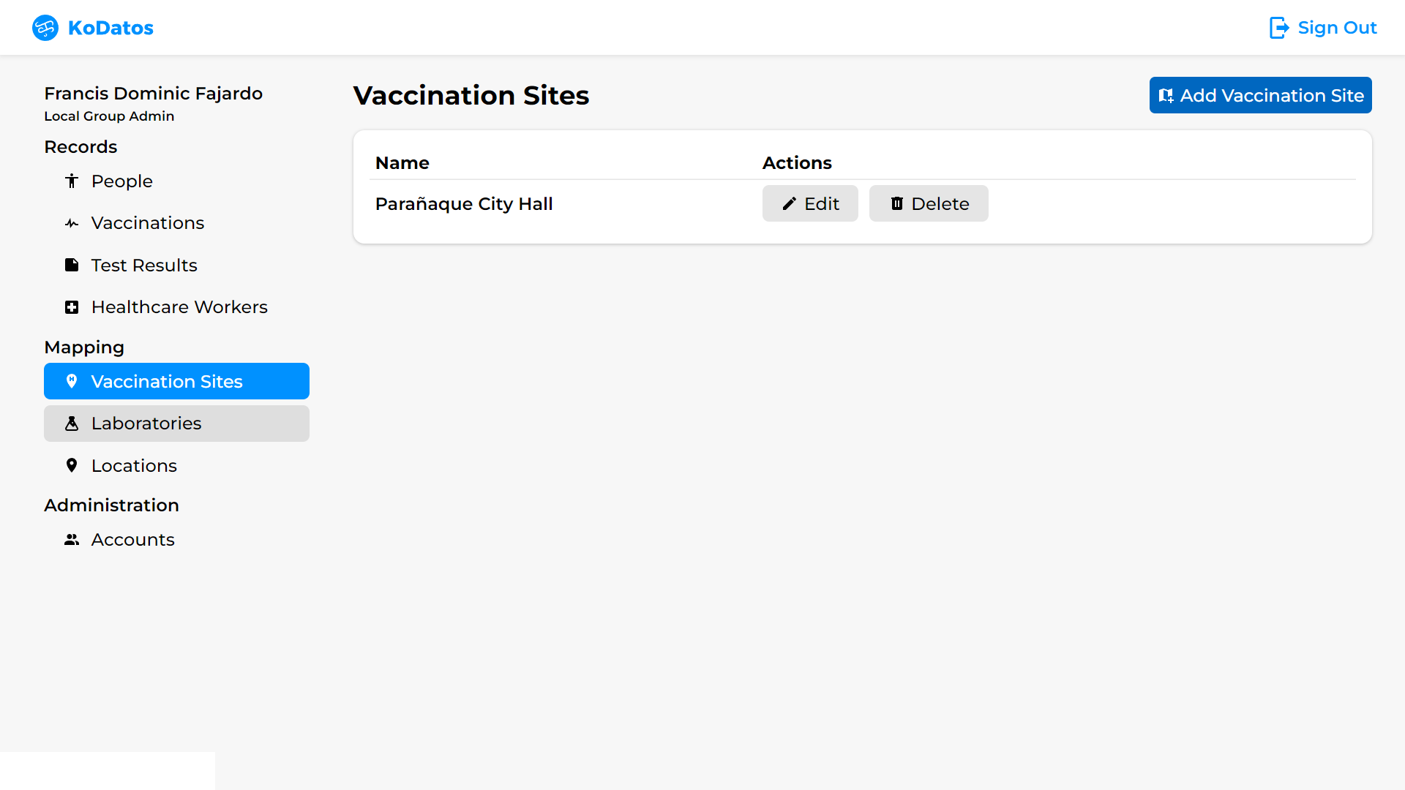The image size is (1405, 790).
Task: Open the Vaccination Sites menu item
Action: pyautogui.click(x=176, y=381)
